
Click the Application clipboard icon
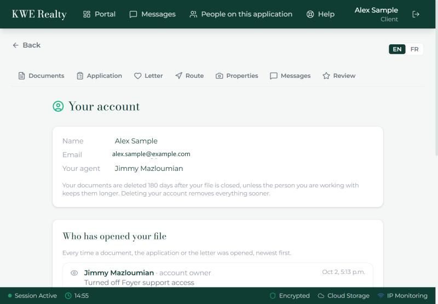(80, 76)
